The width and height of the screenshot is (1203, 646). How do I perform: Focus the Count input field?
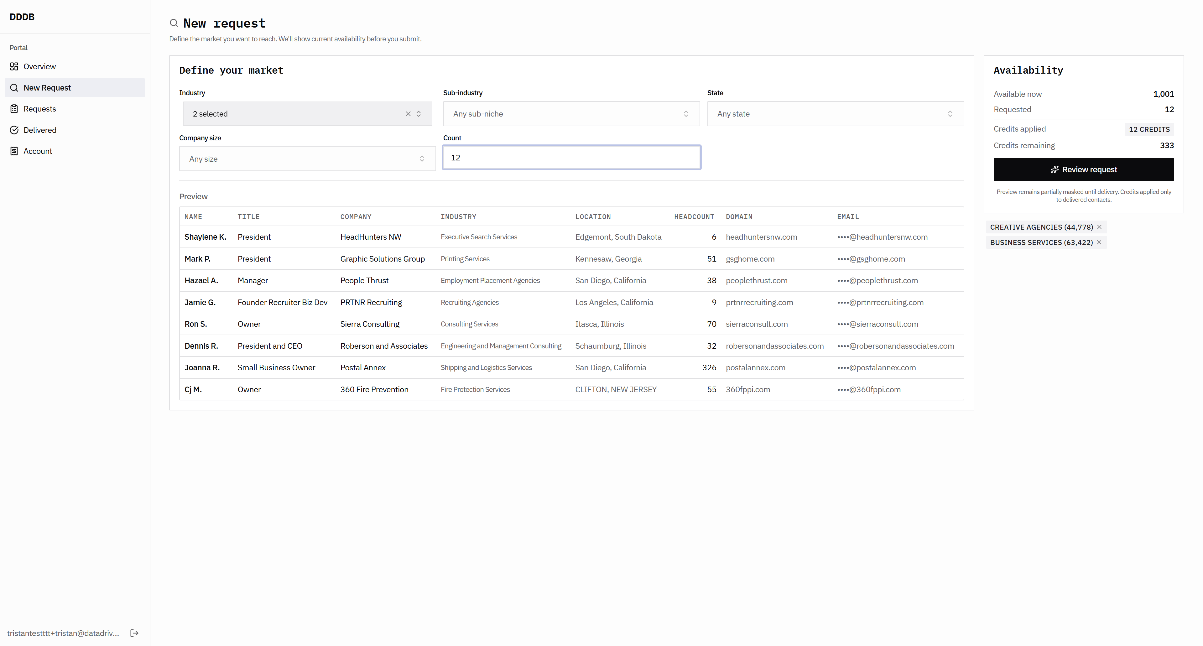pos(571,158)
